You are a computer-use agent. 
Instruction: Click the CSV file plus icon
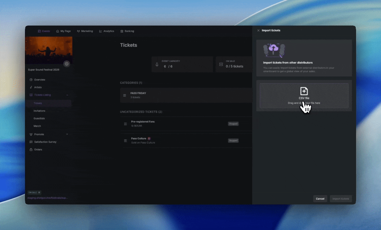click(x=304, y=91)
